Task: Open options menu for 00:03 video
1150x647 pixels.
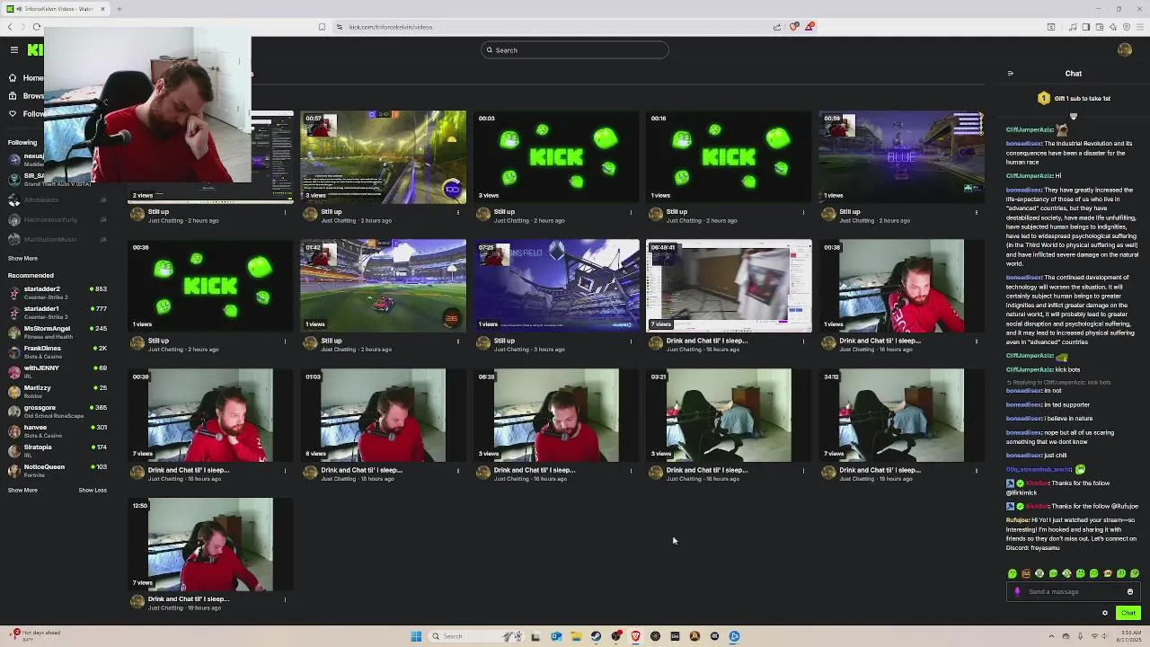Action: (631, 212)
